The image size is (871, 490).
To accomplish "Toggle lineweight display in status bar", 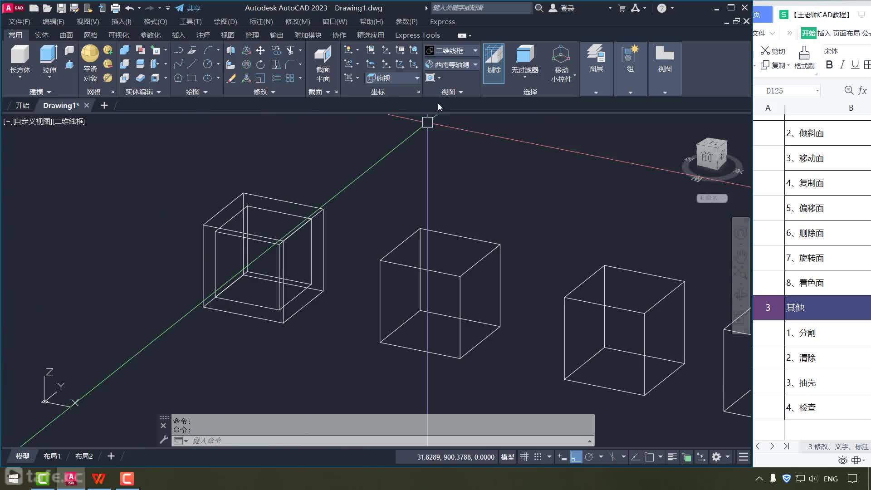I will point(672,457).
